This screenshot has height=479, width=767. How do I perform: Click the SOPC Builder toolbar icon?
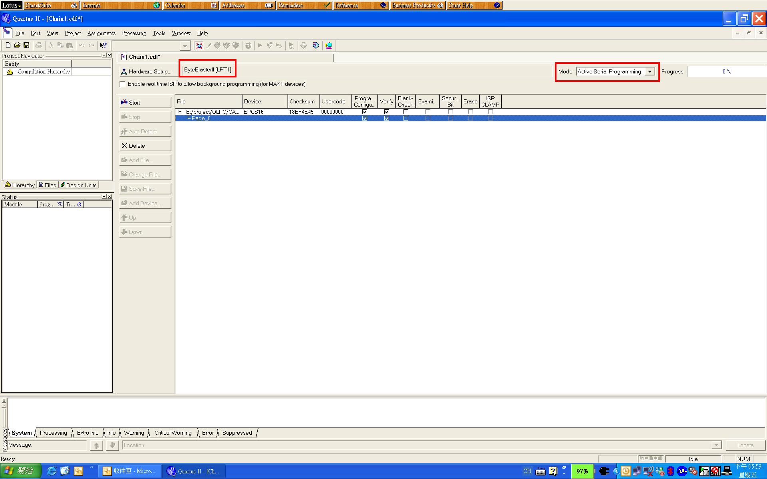tap(329, 46)
